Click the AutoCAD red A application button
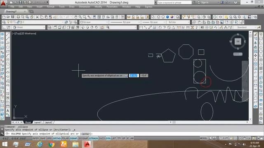The height and width of the screenshot is (148, 264). [3, 3]
